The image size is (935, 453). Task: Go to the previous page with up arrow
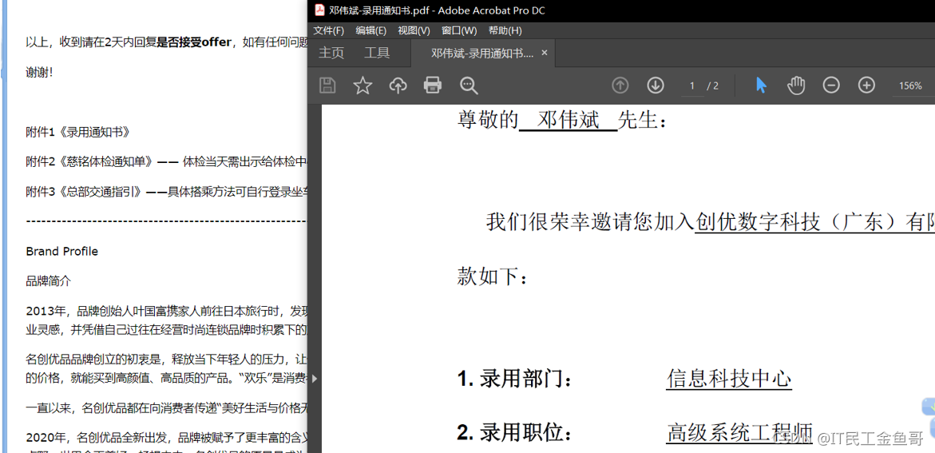[620, 85]
